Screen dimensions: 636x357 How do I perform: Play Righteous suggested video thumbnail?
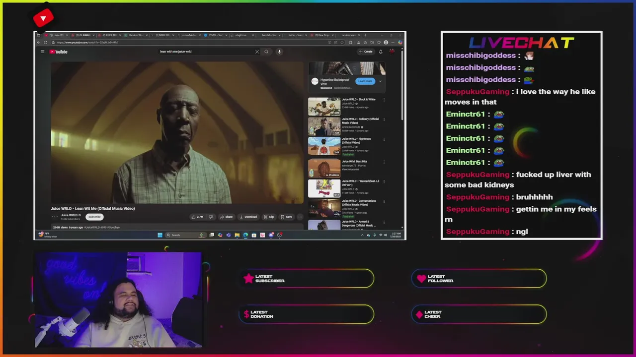click(x=324, y=146)
